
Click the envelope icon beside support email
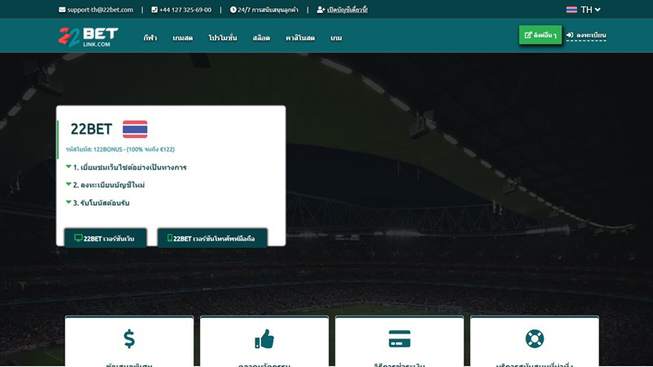[62, 10]
